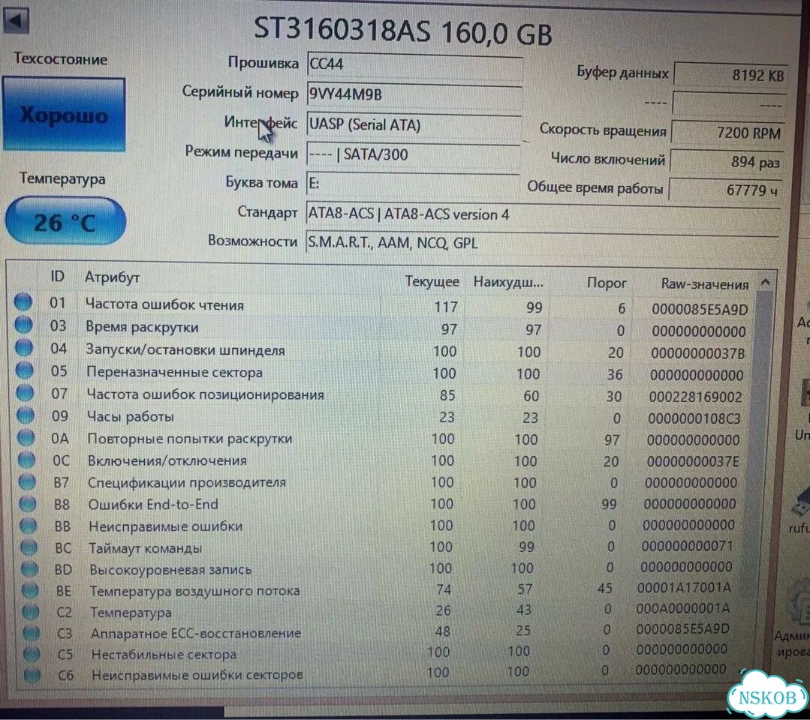This screenshot has height=720, width=810.
Task: Click the status dot for attribute BD
Action: 29,569
